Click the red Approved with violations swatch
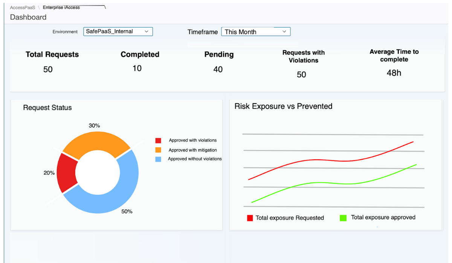The image size is (452, 263). [158, 141]
